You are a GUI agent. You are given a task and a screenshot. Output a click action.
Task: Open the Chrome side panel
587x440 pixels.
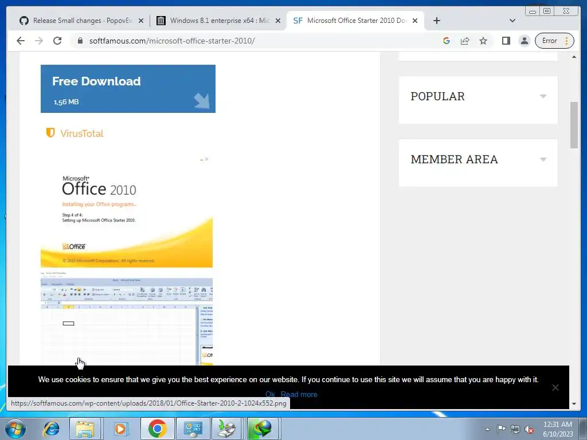(x=506, y=41)
